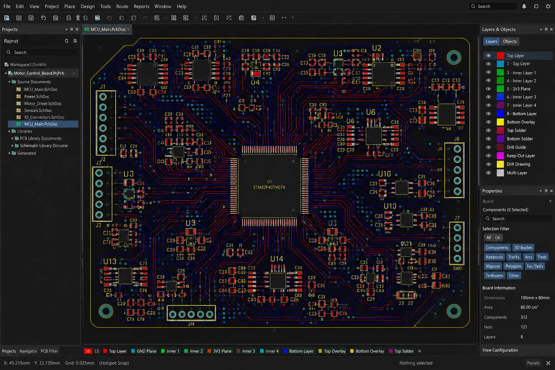Collapse the Motor_Control_Board.PrjPcb project node
Image resolution: width=555 pixels, height=370 pixels.
coord(6,73)
